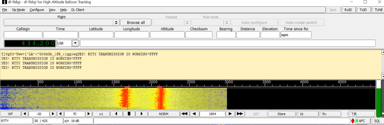Toggle T/R transmit receive
This screenshot has width=384, height=125.
pyautogui.click(x=361, y=114)
